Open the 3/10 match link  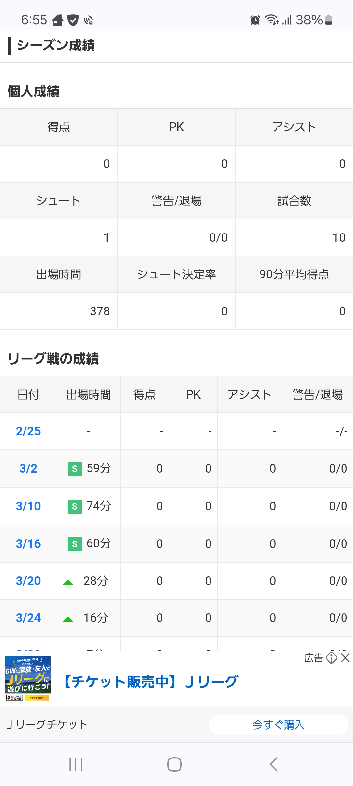pos(28,506)
